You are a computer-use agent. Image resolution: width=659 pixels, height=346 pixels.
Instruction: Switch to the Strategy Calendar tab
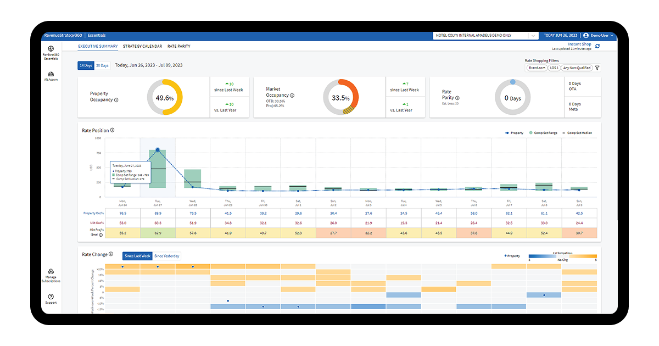[142, 46]
